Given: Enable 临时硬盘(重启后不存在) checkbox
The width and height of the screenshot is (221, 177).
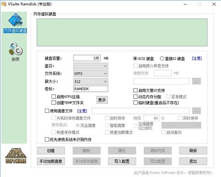Looking at the screenshot, I should click(x=135, y=103).
